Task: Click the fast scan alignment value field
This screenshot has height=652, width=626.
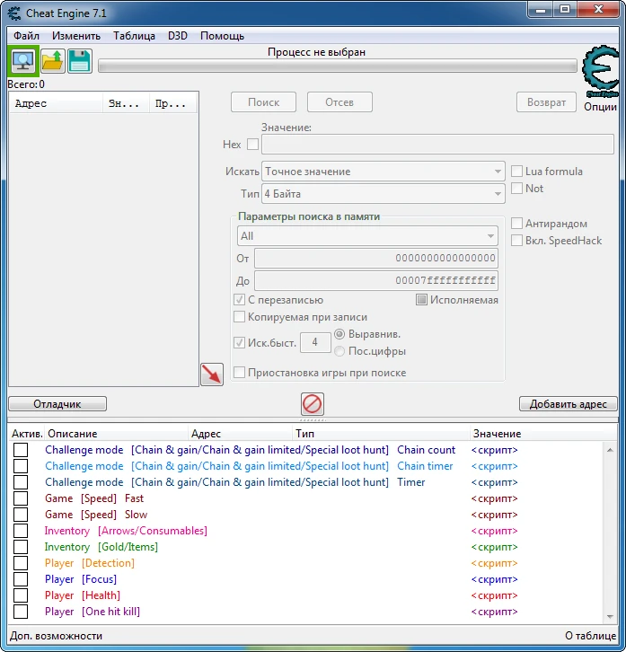Action: 315,342
